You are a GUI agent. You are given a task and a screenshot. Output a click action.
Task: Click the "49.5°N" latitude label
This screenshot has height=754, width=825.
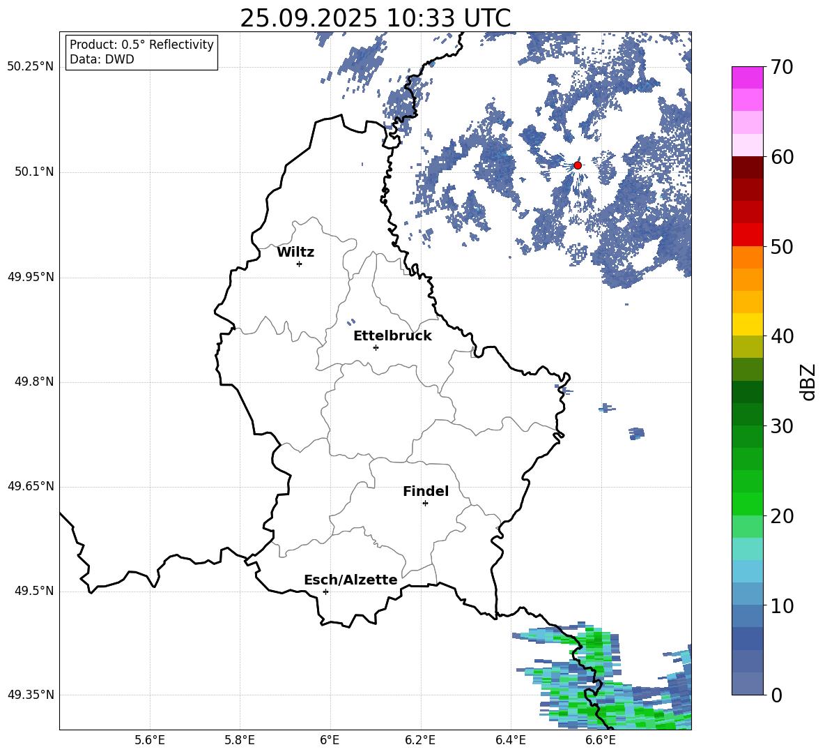(33, 591)
